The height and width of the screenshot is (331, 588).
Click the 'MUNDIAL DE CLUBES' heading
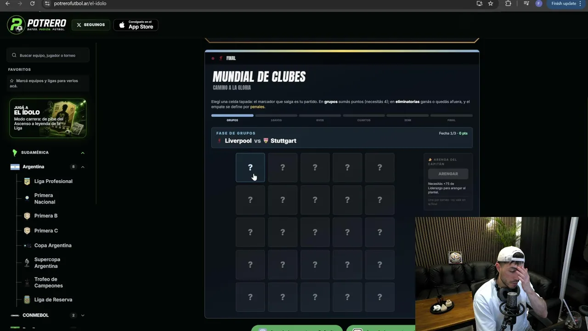pyautogui.click(x=259, y=77)
